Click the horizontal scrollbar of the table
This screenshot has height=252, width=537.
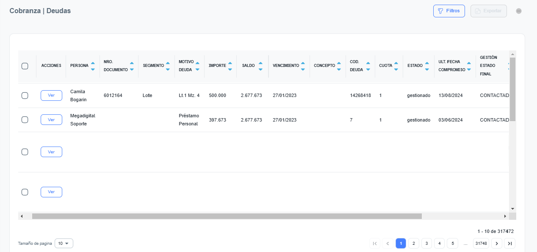click(227, 216)
